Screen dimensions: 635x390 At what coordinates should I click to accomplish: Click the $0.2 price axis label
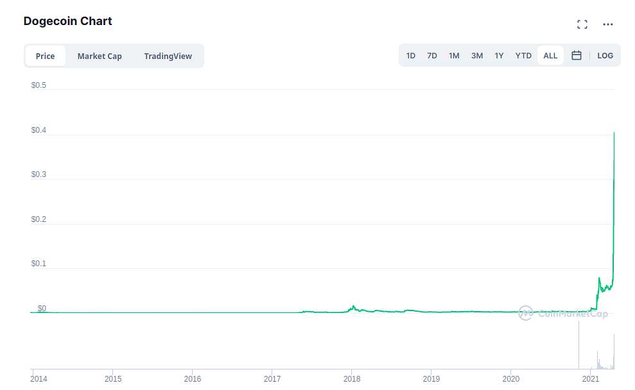[x=39, y=219]
